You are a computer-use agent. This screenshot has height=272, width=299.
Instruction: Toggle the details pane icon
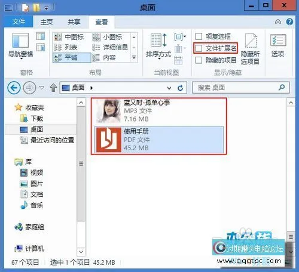(x=41, y=48)
